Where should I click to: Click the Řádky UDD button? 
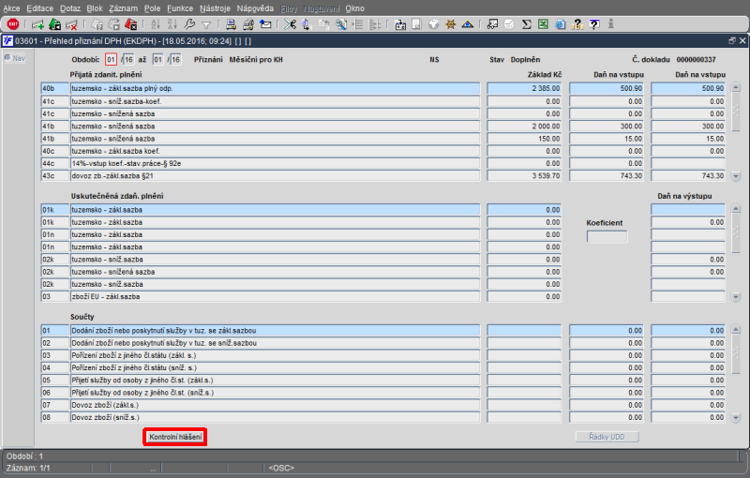[607, 437]
